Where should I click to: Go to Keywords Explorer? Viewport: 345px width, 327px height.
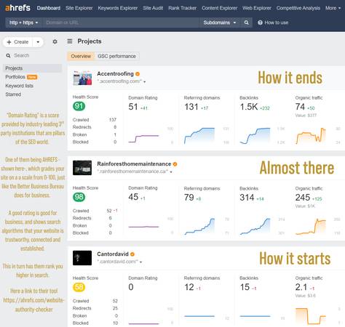pos(118,8)
